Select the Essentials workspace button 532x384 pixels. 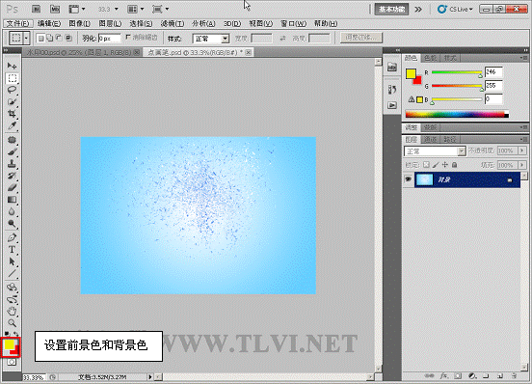click(x=391, y=10)
